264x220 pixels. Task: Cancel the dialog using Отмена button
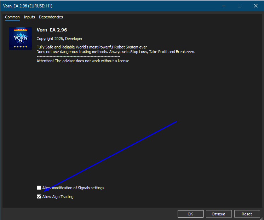point(219,214)
